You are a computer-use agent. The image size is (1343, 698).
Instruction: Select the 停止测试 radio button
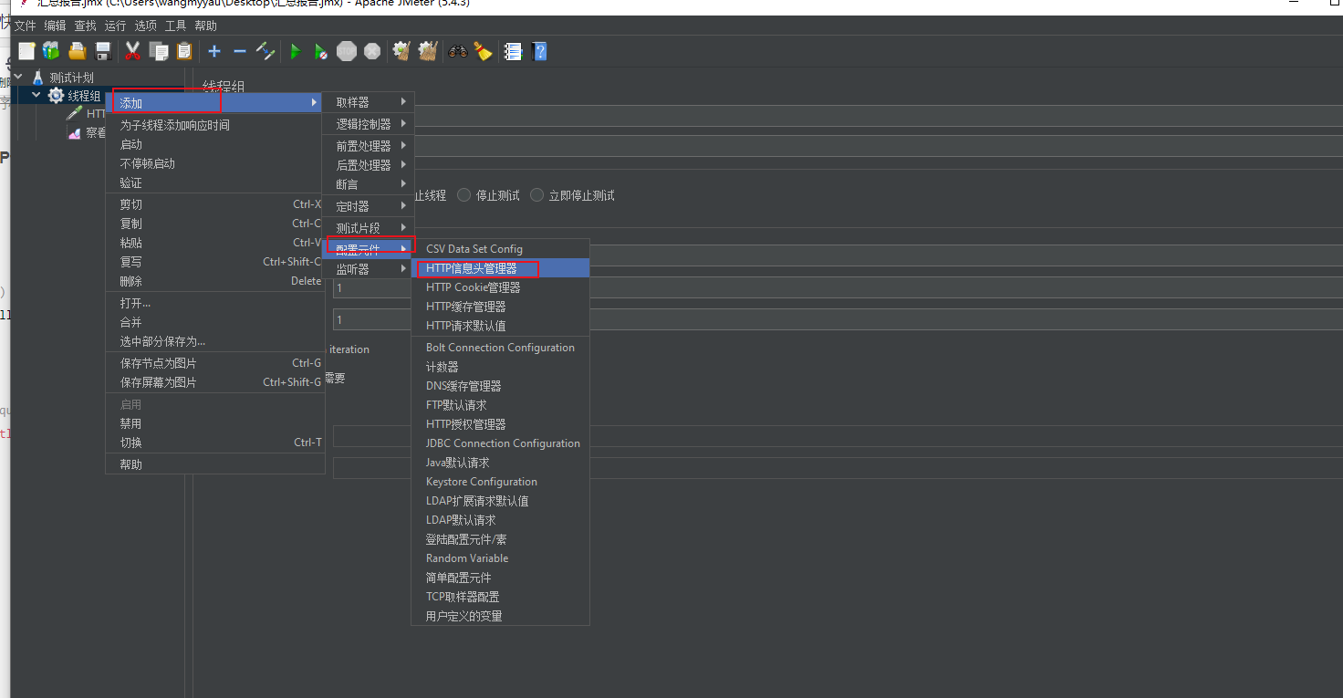point(464,195)
